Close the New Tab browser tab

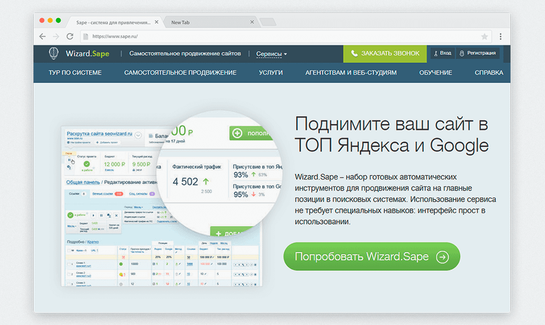(x=252, y=22)
